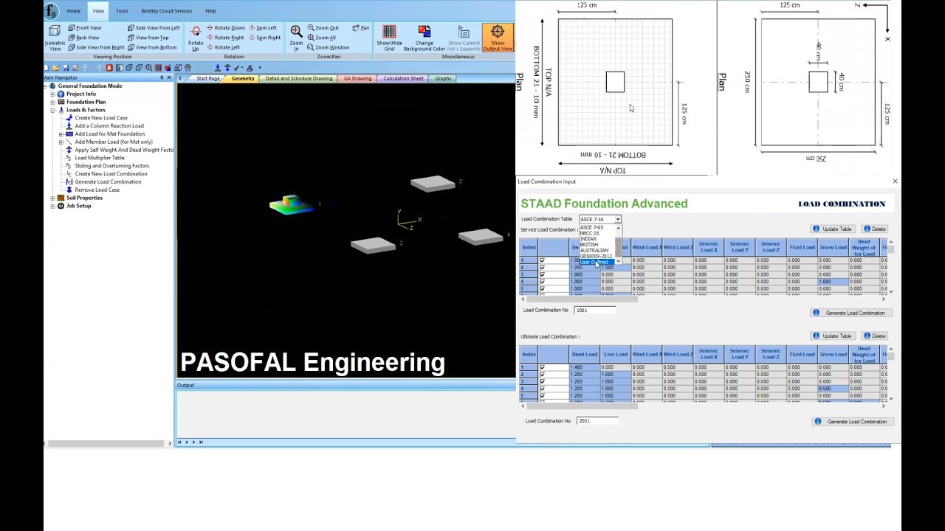Expand the Job Setup tree node
The image size is (945, 531).
click(52, 206)
